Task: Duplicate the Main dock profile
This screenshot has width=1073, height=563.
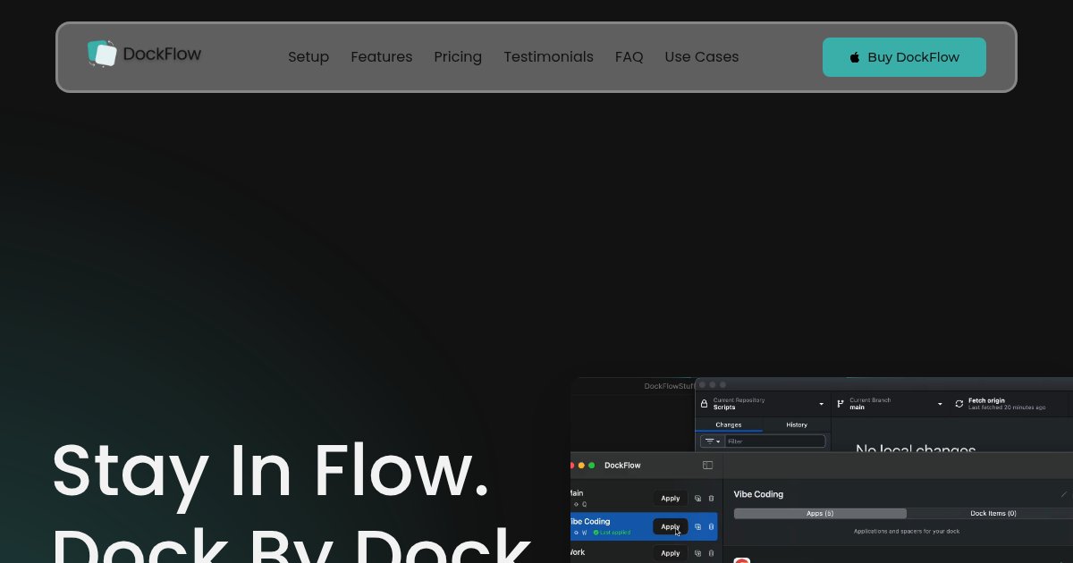Action: (x=697, y=499)
